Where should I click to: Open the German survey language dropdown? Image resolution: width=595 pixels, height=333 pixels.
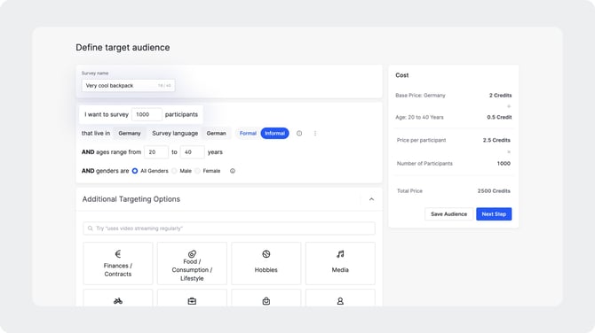click(x=217, y=133)
